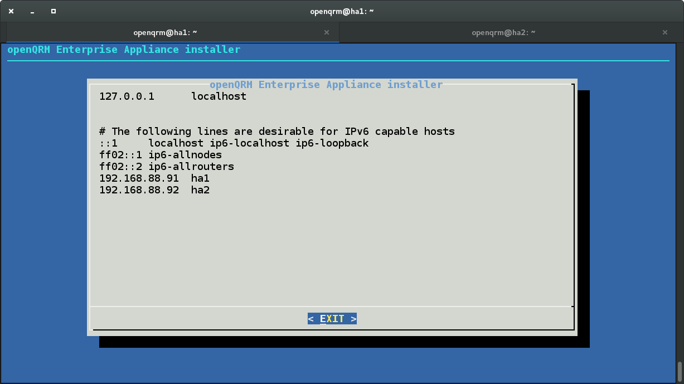Minimize the terminal window
Viewport: 684px width, 384px height.
(x=32, y=11)
